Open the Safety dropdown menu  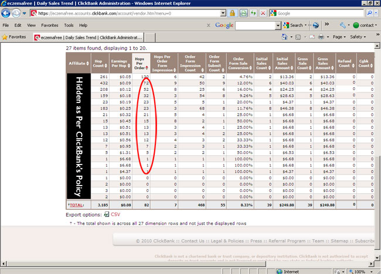(x=358, y=36)
